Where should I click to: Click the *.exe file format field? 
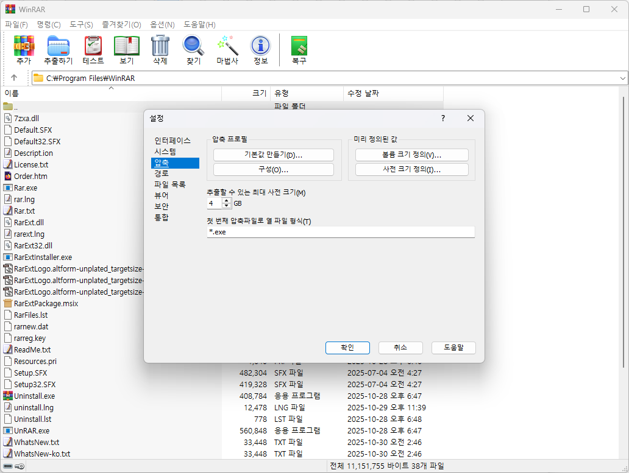click(341, 232)
